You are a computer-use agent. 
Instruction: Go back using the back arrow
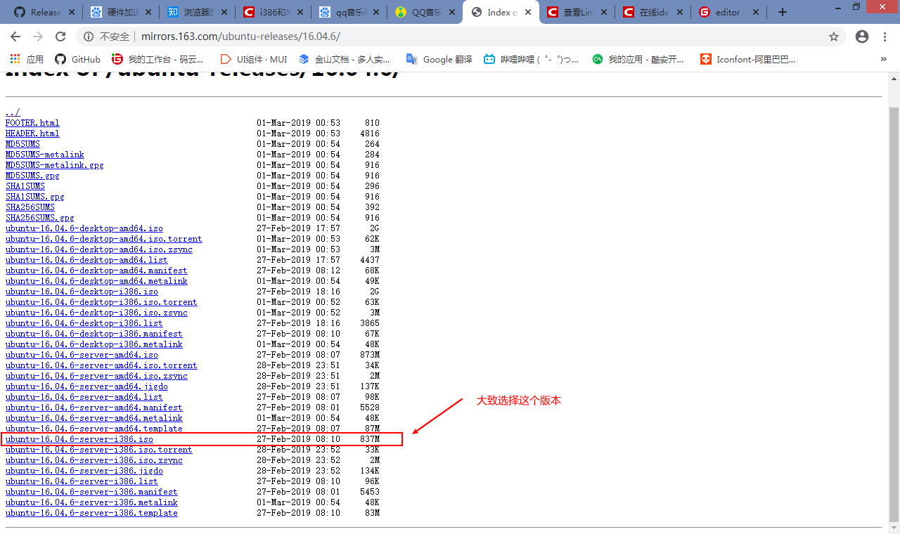coord(15,37)
